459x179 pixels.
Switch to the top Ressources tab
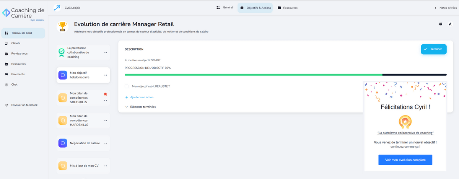[288, 8]
